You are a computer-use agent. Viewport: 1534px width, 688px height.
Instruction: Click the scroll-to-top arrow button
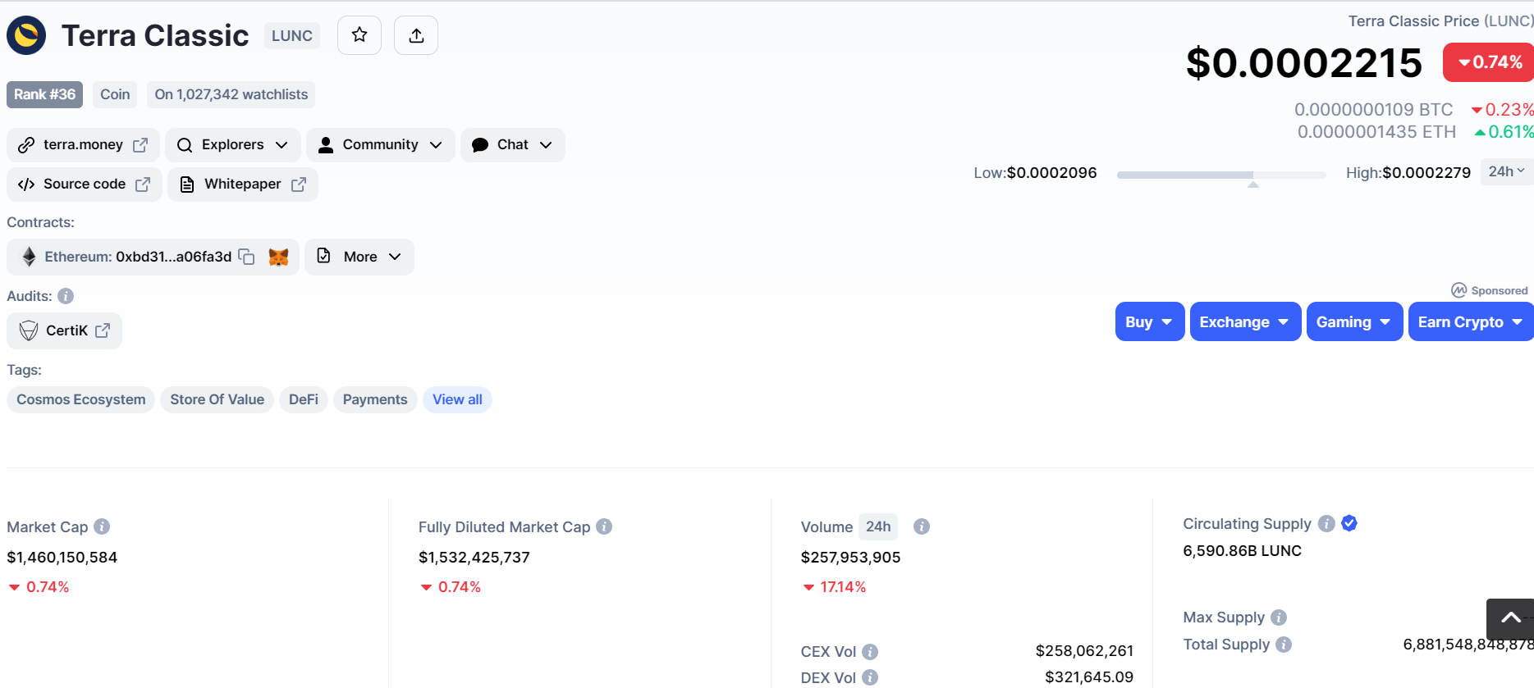(x=1510, y=619)
